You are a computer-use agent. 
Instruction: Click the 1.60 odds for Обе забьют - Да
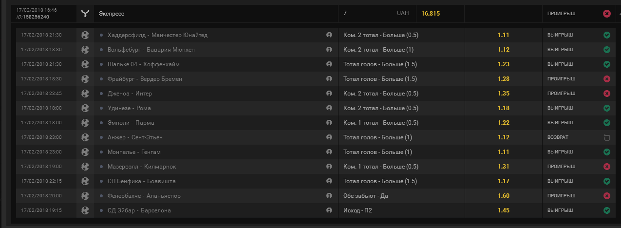pyautogui.click(x=504, y=196)
